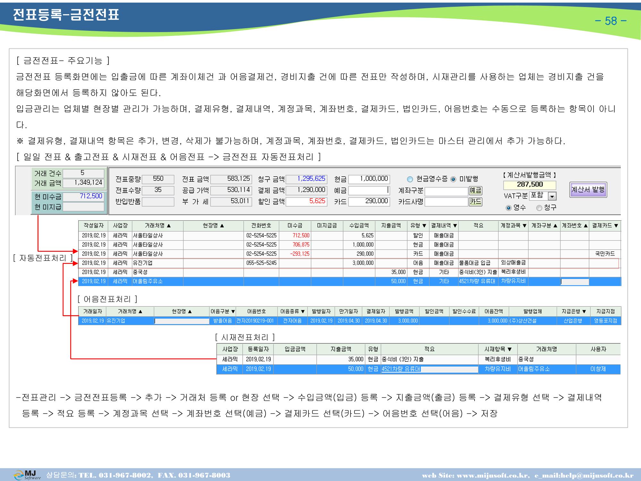Image resolution: width=641 pixels, height=481 pixels.
Task: Click the 청구 금액 1,295,625 field
Action: [x=306, y=179]
